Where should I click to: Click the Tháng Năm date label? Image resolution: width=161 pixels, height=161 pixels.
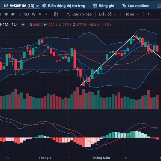(101, 158)
